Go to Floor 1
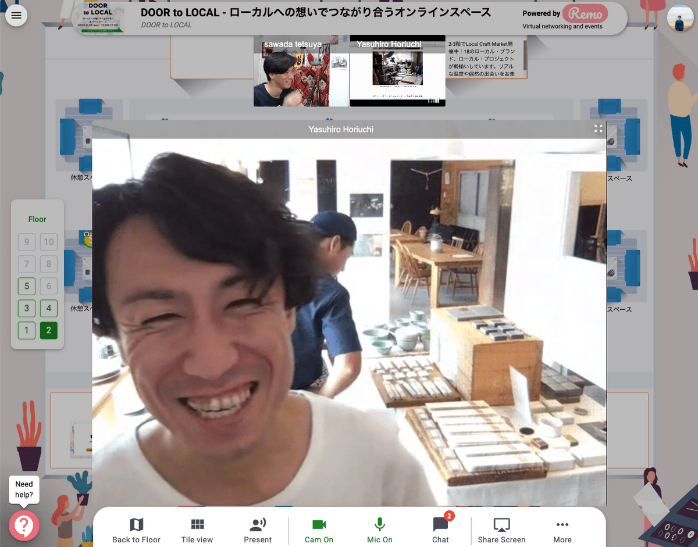The width and height of the screenshot is (698, 547). 26,330
